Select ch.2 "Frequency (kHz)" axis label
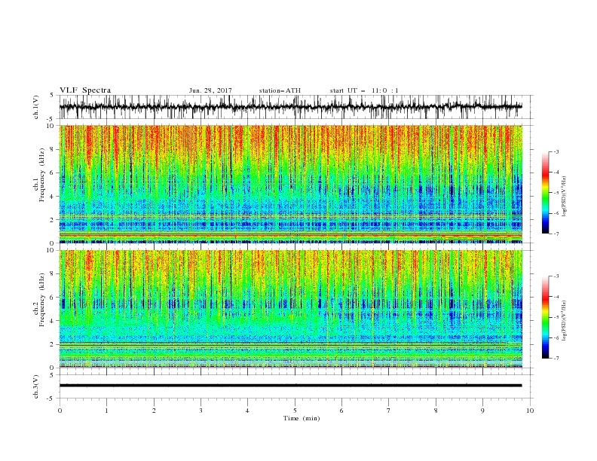597x461 pixels. pyautogui.click(x=41, y=300)
